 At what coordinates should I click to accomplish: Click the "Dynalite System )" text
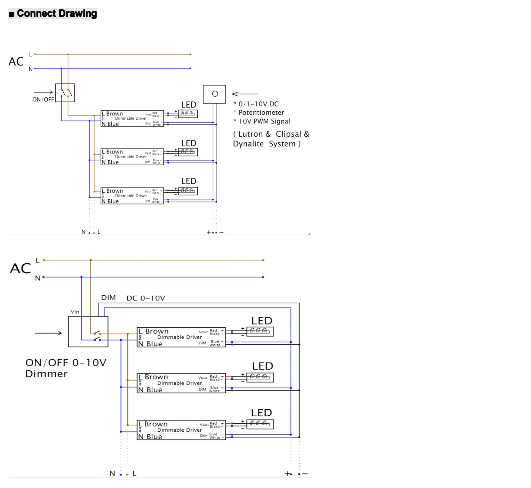[x=267, y=144]
